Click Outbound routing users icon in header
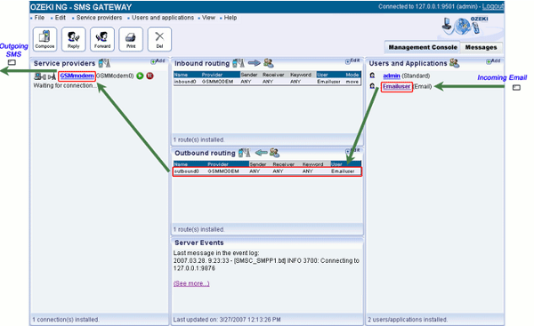The height and width of the screenshot is (326, 534). [274, 153]
